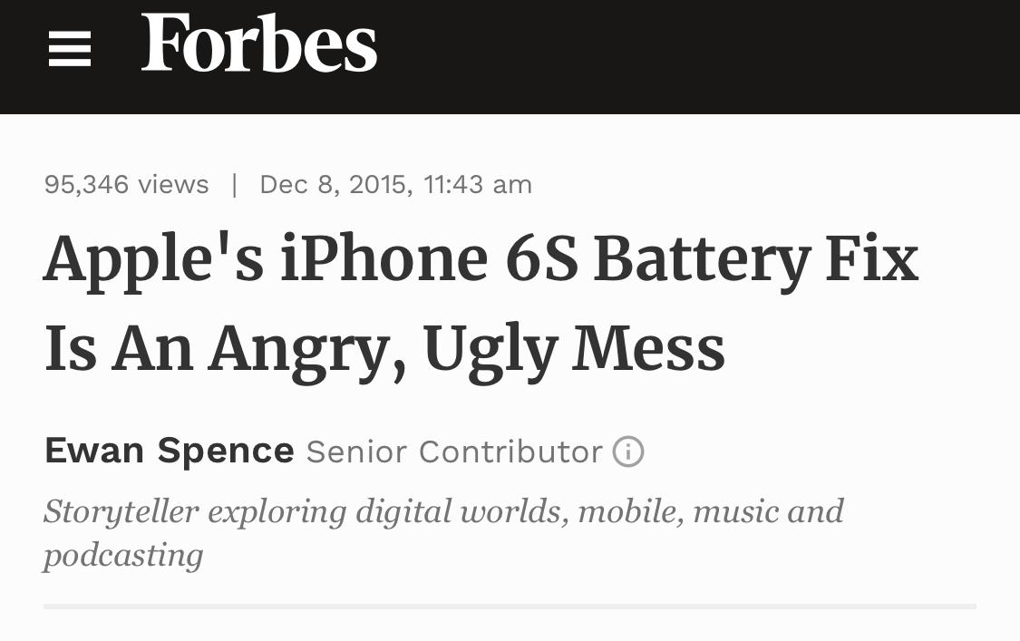Click the word "music" in author bio
Image resolution: width=1020 pixels, height=641 pixels.
tap(735, 511)
